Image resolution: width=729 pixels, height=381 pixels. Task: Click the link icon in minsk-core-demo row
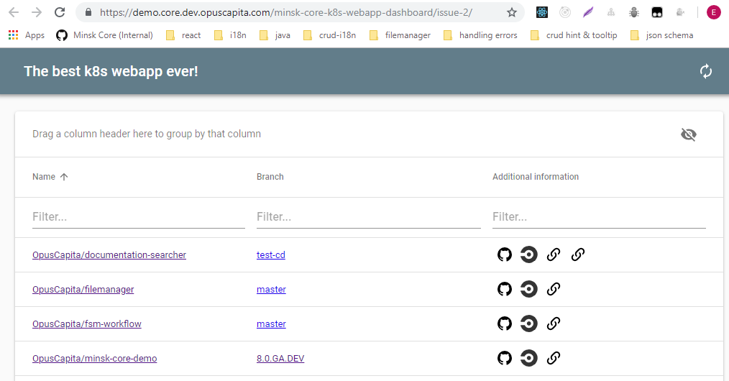click(x=553, y=359)
